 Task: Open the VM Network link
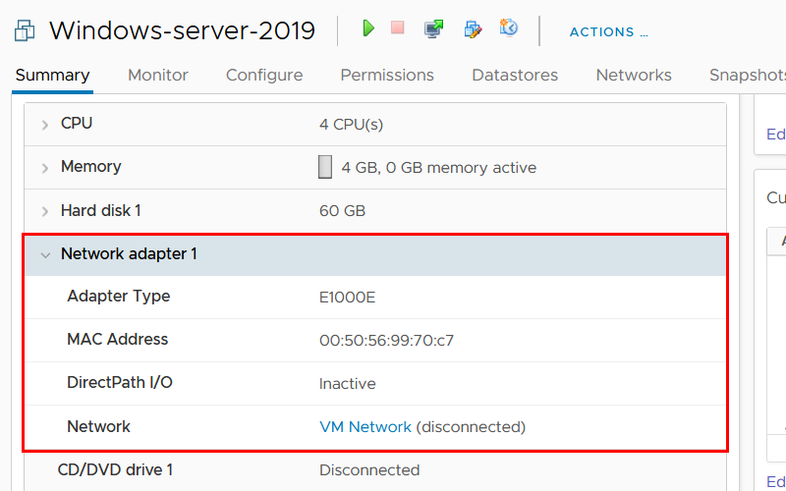(x=365, y=427)
